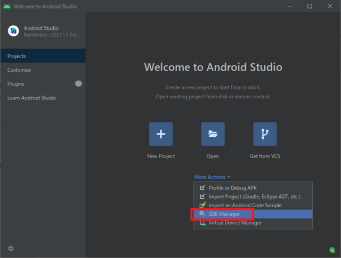Open the Customize section
Viewport: 341px width, 258px height.
click(x=19, y=70)
